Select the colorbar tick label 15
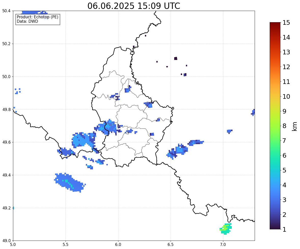The height and width of the screenshot is (249, 300). click(286, 23)
